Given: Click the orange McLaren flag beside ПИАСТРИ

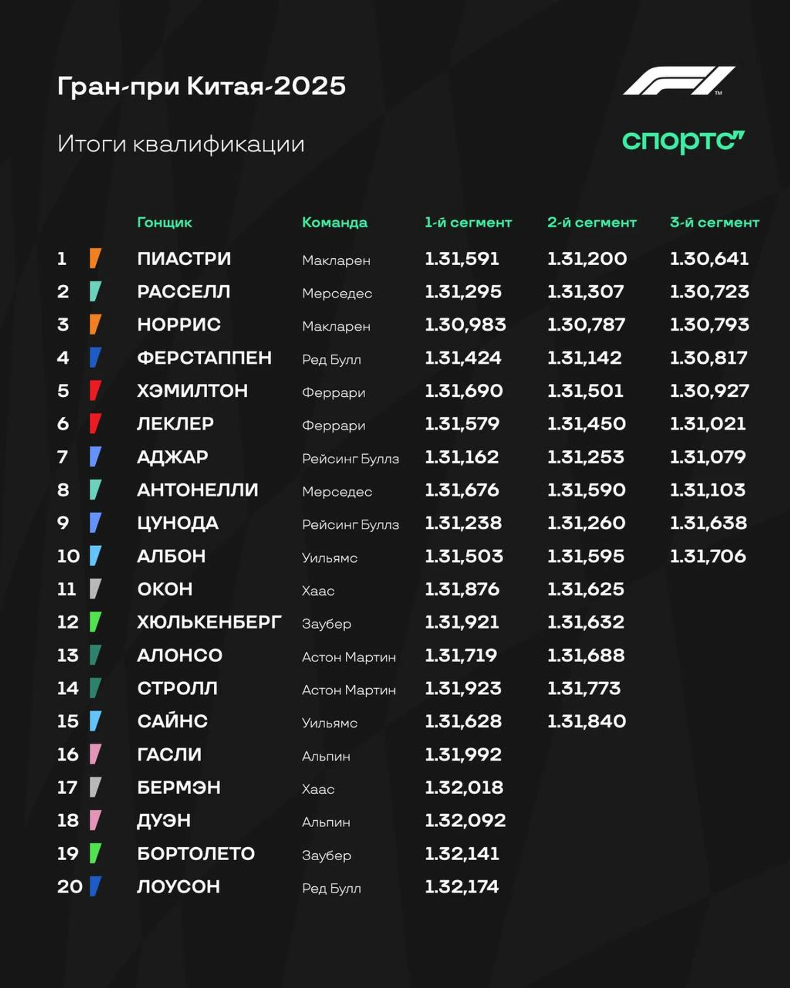Looking at the screenshot, I should tap(95, 258).
